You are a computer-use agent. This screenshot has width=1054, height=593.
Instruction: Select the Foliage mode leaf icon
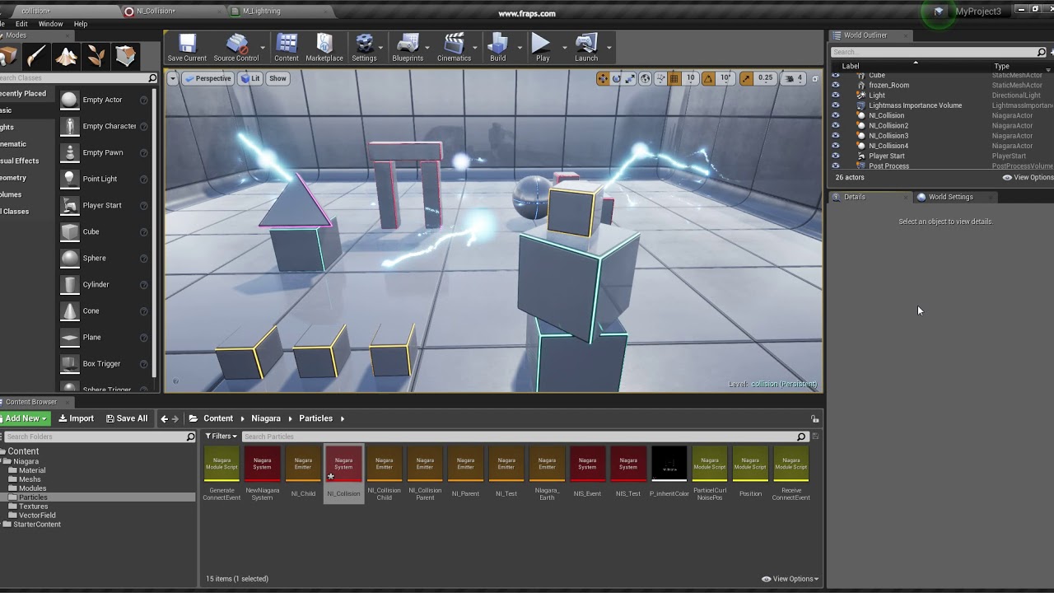[x=96, y=56]
